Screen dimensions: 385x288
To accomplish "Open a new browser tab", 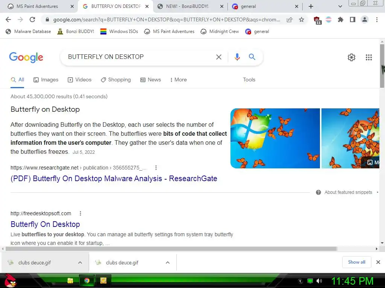I will tap(311, 6).
